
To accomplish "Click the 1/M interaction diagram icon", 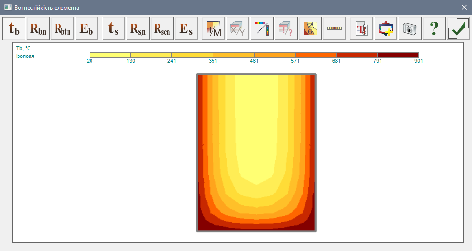I will (213, 28).
